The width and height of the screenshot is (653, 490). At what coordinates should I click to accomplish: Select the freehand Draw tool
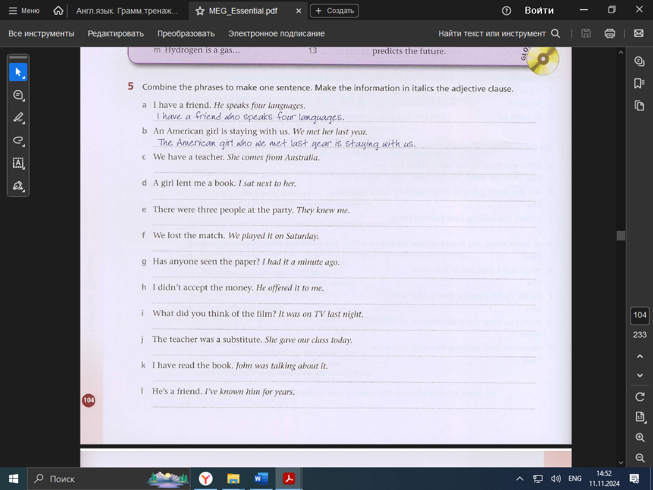coord(18,140)
